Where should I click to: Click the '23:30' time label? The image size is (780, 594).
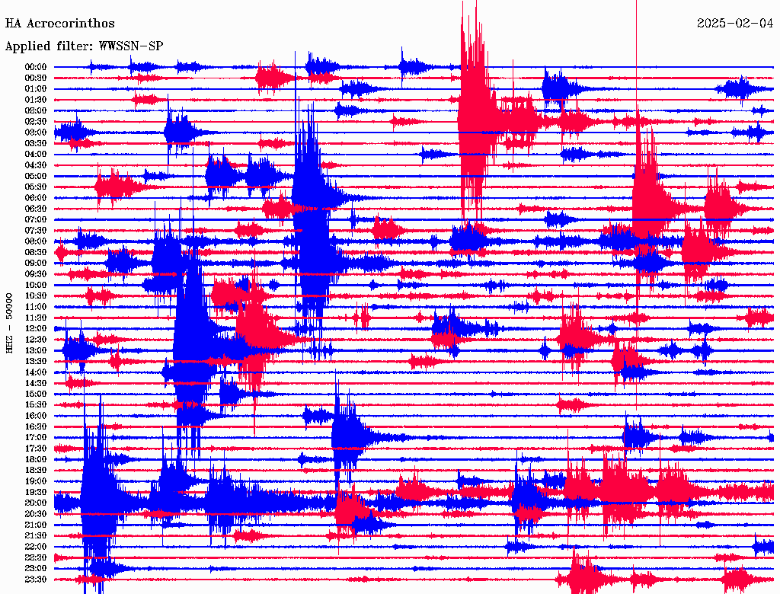[x=35, y=580]
